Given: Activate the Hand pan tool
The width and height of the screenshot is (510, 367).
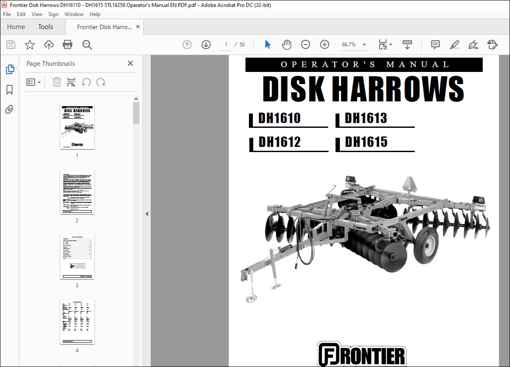Looking at the screenshot, I should (x=287, y=45).
